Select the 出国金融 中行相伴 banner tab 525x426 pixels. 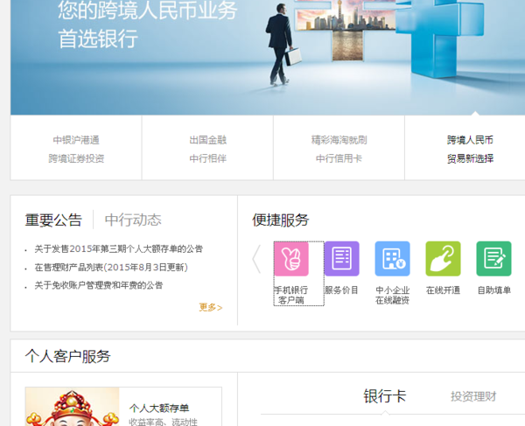(x=207, y=149)
